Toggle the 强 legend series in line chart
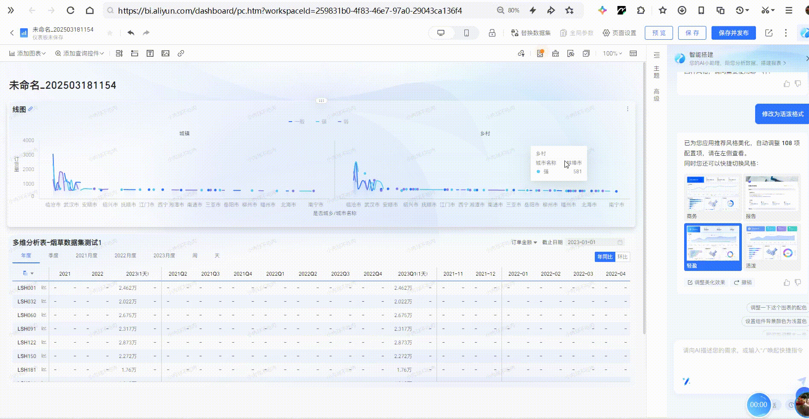Screen dimensions: 809x419 [x=321, y=122]
